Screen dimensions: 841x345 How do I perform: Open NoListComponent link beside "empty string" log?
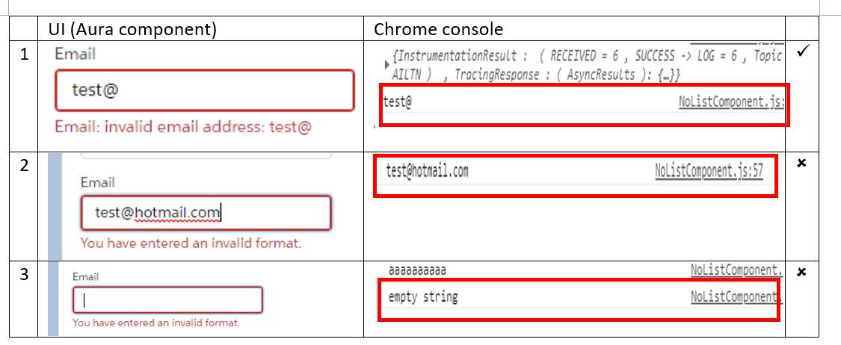(736, 297)
